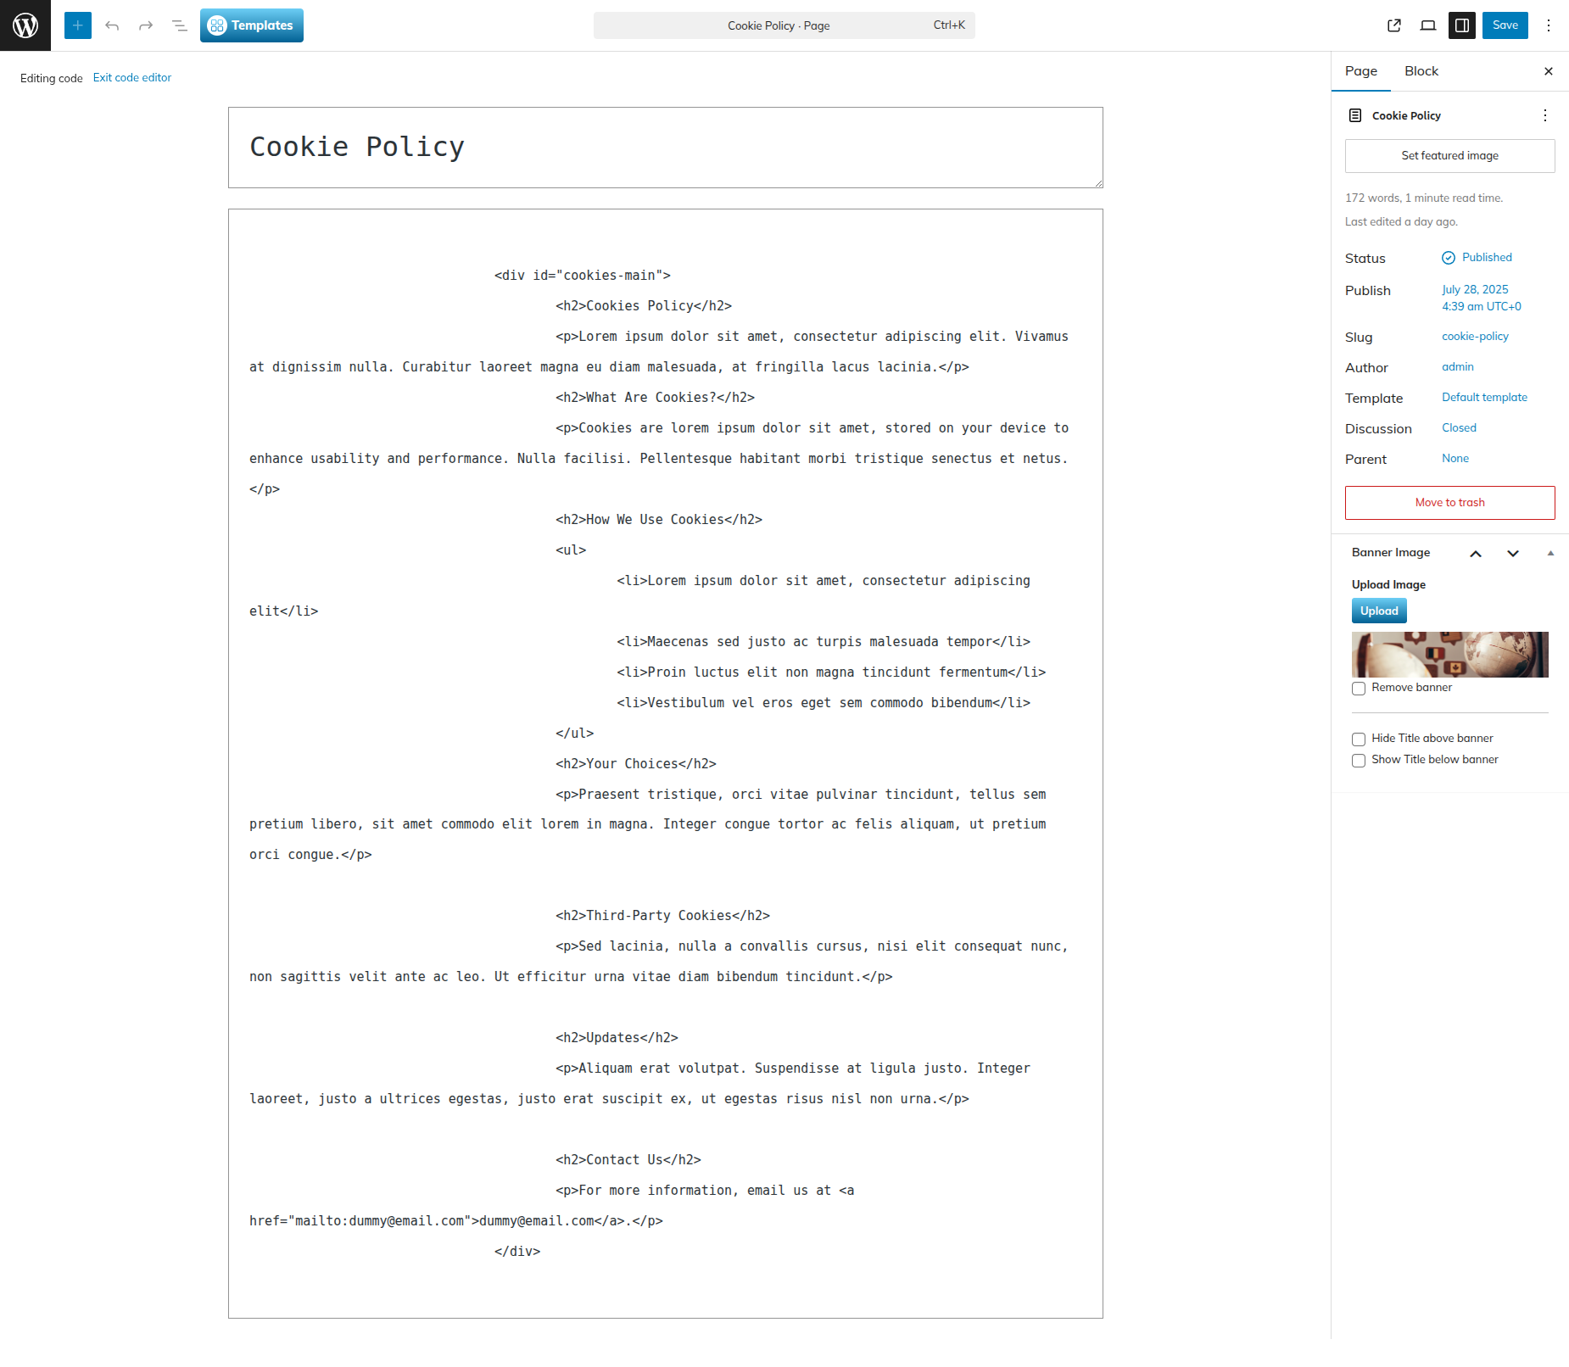This screenshot has height=1367, width=1569.
Task: Toggle the settings sidebar panel icon
Action: tap(1462, 25)
